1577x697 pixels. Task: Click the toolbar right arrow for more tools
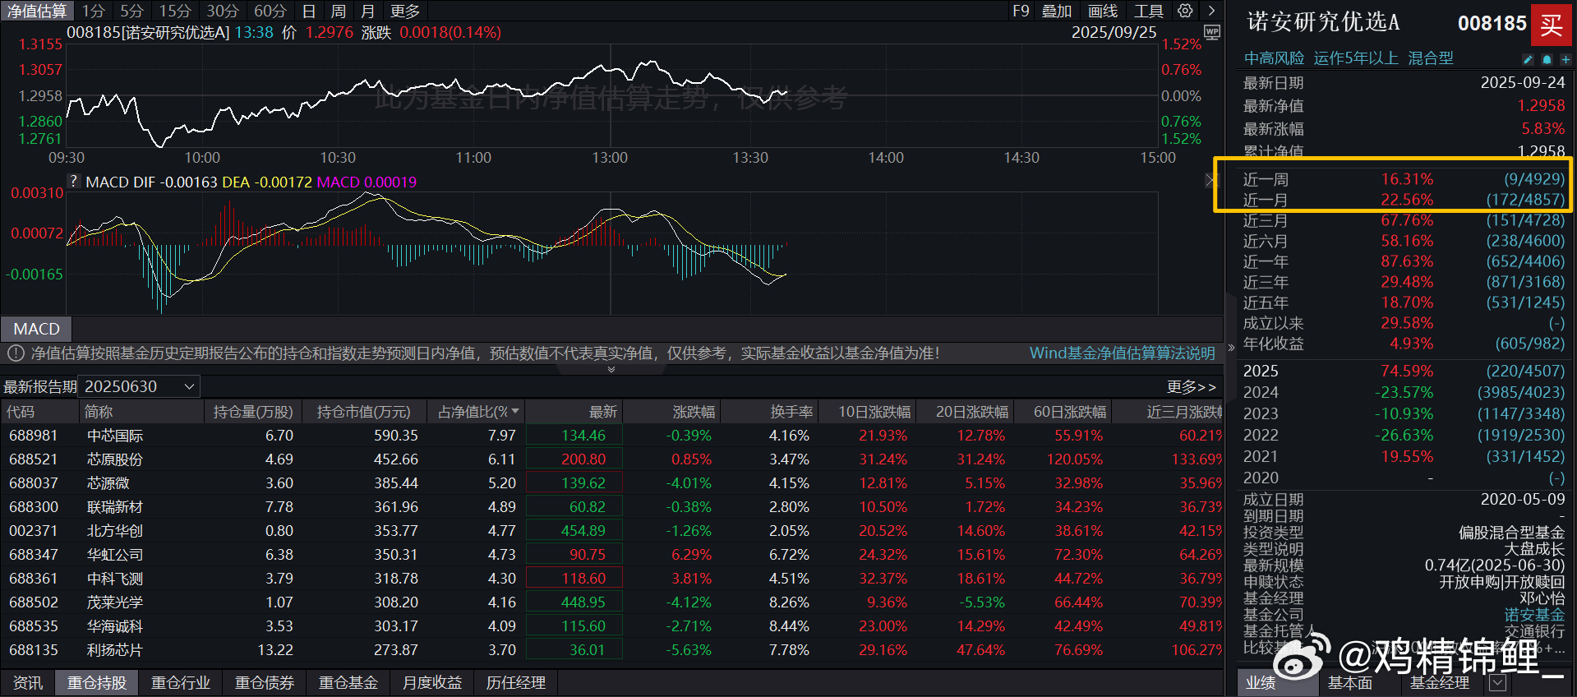(1211, 11)
